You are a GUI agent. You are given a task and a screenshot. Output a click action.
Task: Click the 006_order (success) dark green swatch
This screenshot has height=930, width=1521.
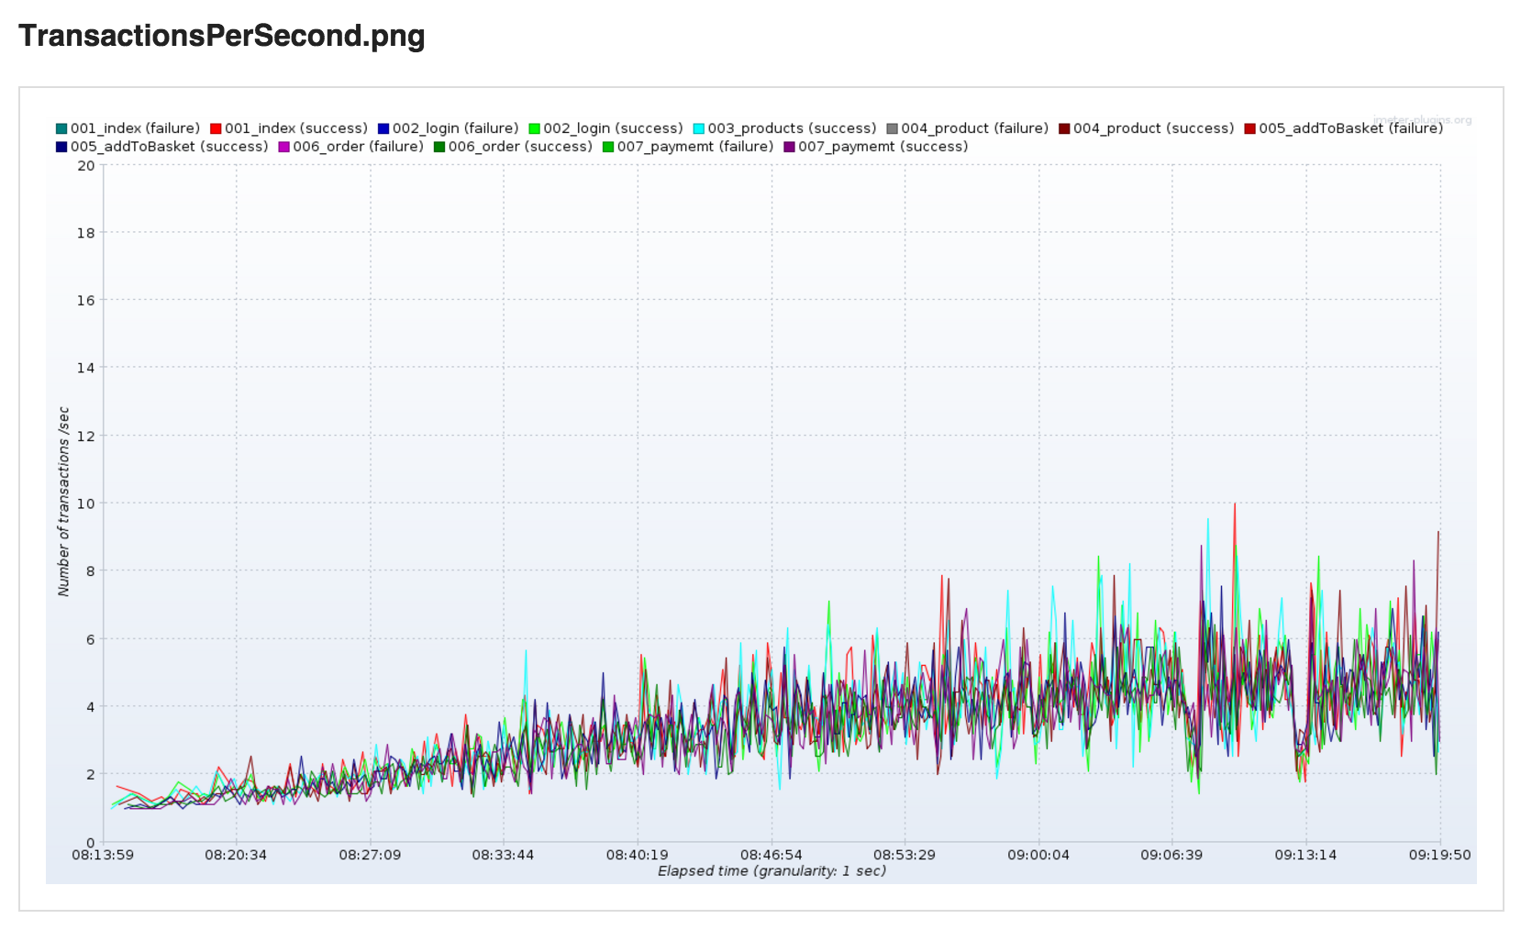coord(439,147)
